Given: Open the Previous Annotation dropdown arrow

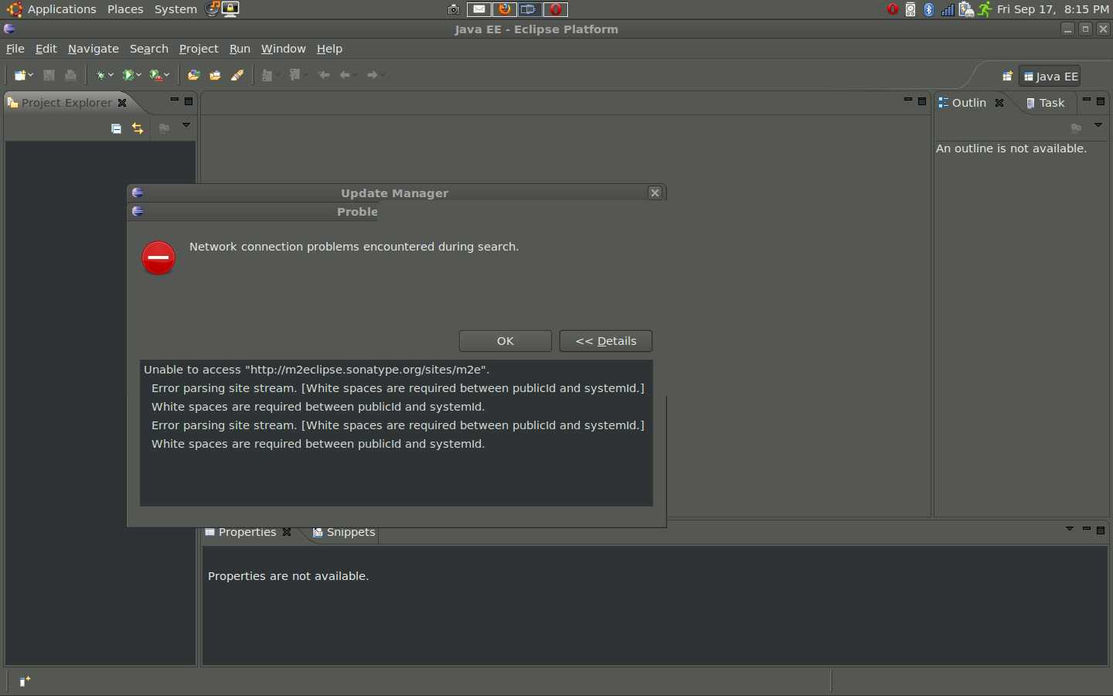Looking at the screenshot, I should point(305,75).
